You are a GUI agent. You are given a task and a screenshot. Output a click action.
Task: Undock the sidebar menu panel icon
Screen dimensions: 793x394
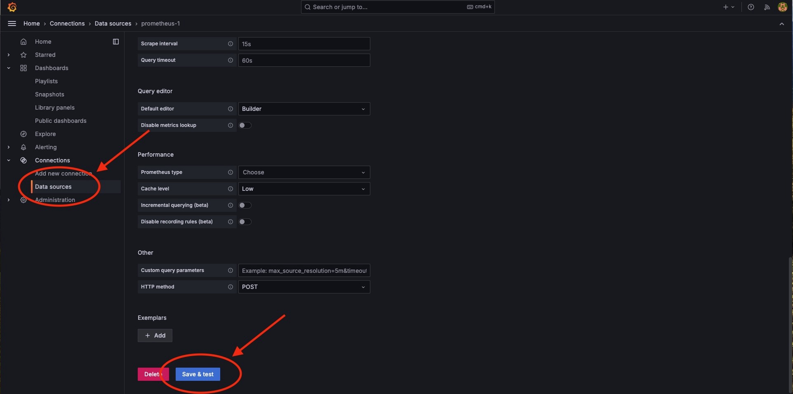116,42
